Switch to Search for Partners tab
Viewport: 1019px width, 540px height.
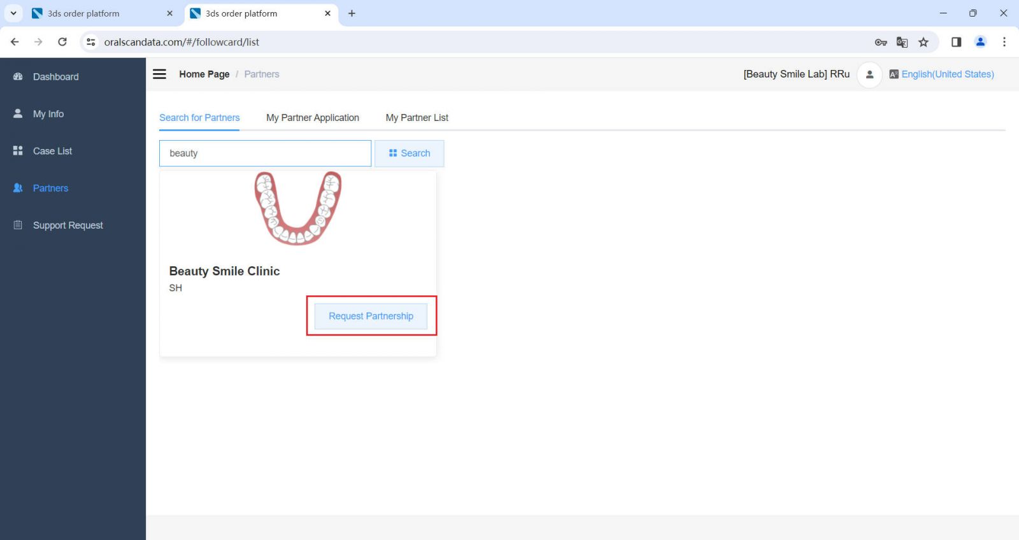click(x=199, y=118)
